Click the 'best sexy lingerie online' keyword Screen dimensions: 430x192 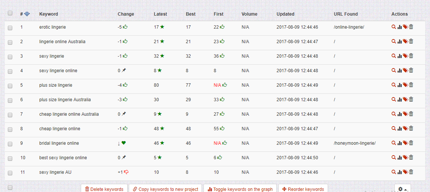tap(63, 158)
